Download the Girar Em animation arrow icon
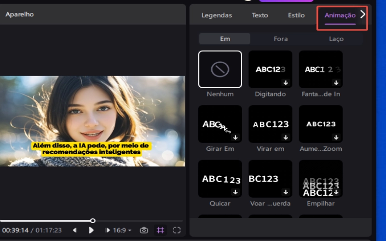The image size is (386, 241). (235, 137)
